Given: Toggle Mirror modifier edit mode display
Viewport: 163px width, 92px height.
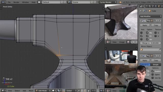Looking at the screenshot, I should click(152, 21).
